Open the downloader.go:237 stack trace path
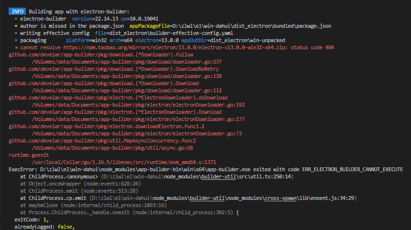This screenshot has height=230, width=411. tap(127, 62)
